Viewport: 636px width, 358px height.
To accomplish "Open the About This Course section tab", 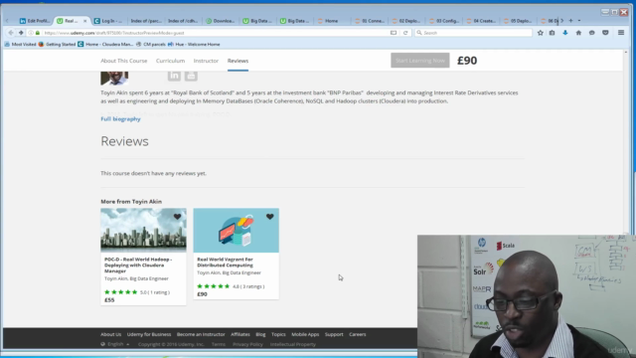I will click(123, 61).
